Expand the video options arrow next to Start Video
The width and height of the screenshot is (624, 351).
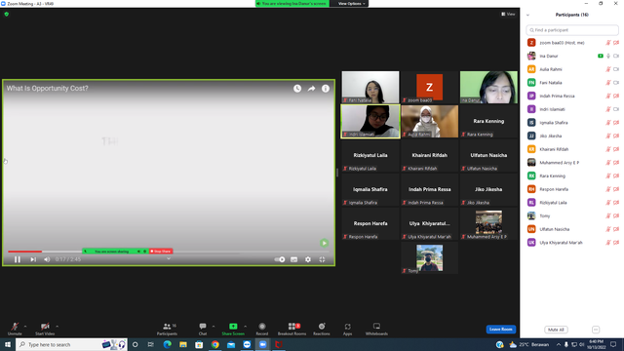tap(57, 327)
